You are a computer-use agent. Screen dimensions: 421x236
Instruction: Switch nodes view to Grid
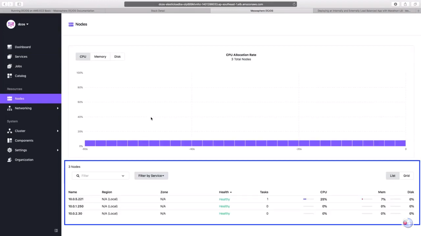(x=406, y=175)
